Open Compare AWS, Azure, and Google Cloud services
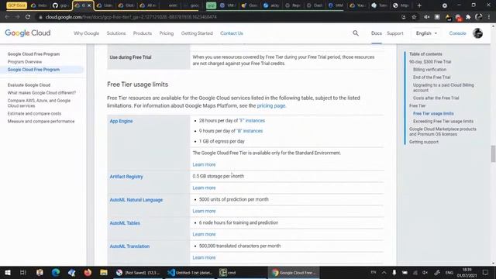The height and width of the screenshot is (279, 496). pos(39,103)
